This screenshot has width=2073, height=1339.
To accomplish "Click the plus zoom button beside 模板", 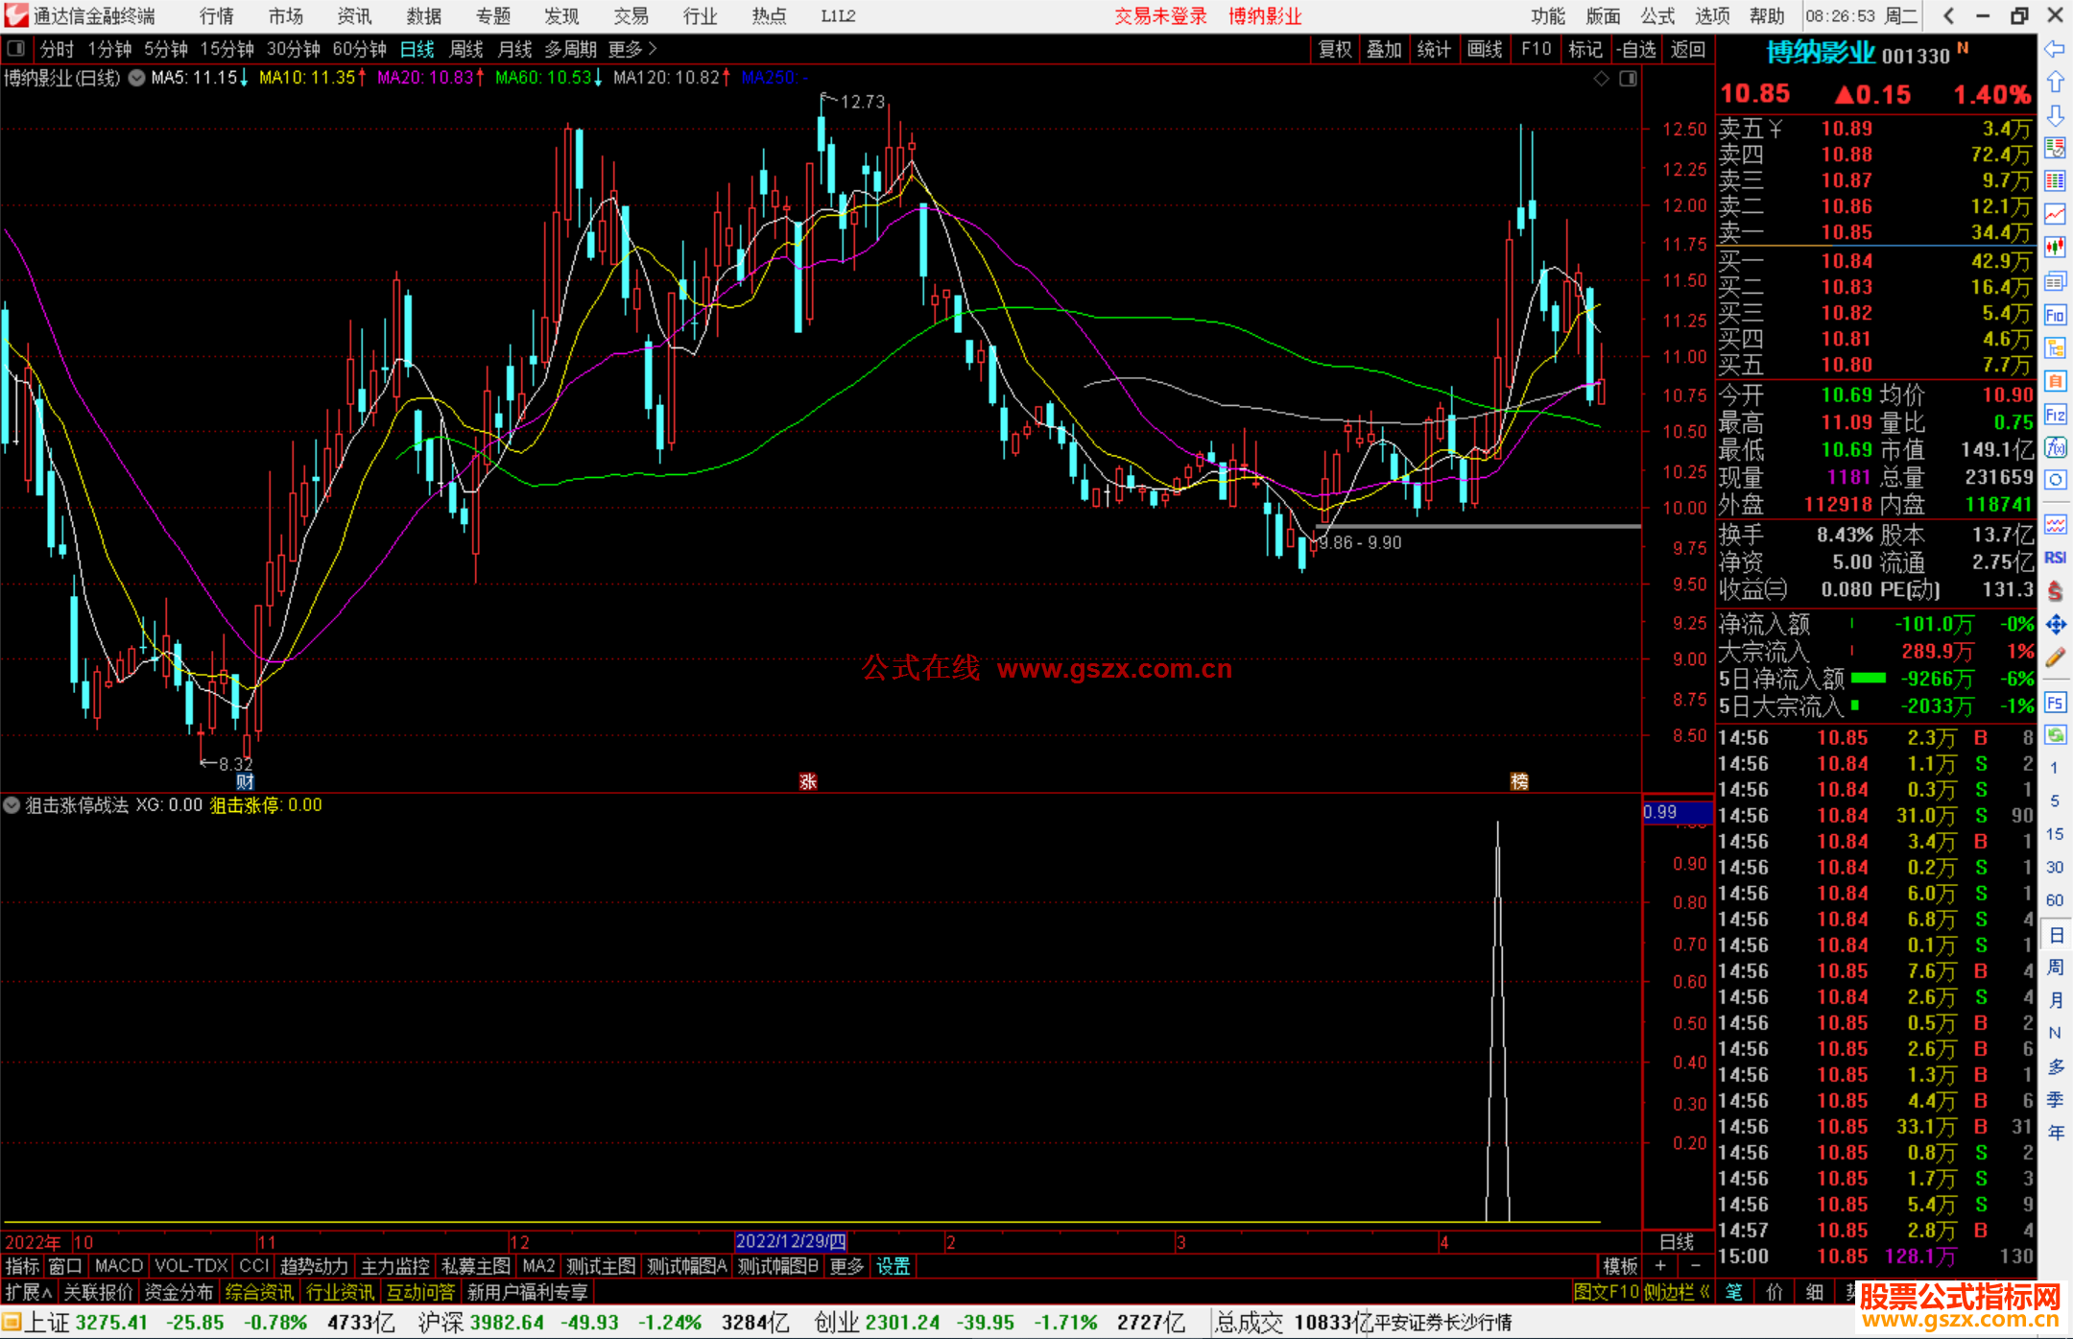I will 1661,1266.
